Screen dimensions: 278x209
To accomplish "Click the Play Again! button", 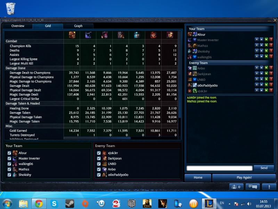I will click(244, 178).
